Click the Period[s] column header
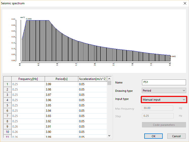 (61, 79)
